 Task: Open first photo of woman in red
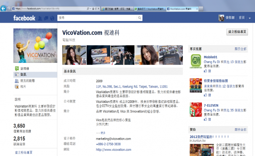pos(74,55)
